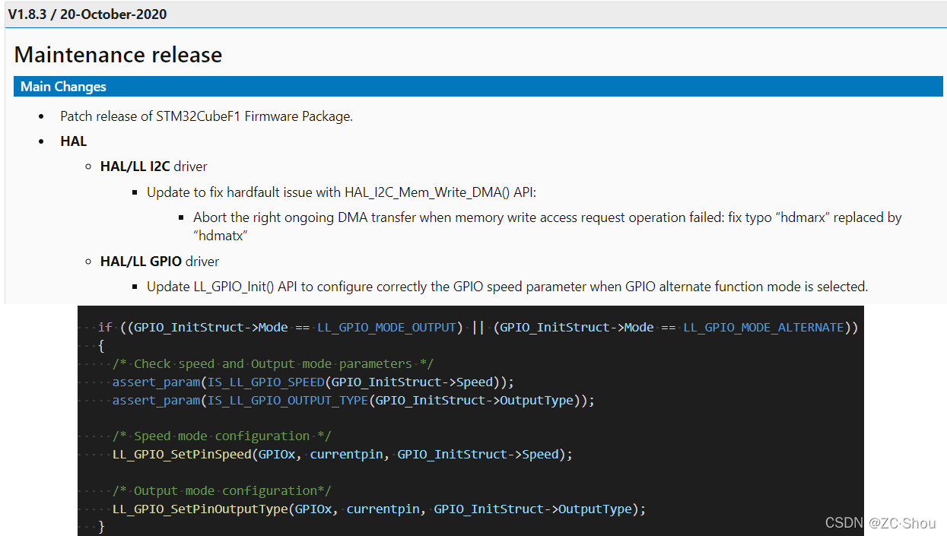Click the CSDN @ZC·Shou watermark
Screen dimensions: 947x536
pos(880,523)
